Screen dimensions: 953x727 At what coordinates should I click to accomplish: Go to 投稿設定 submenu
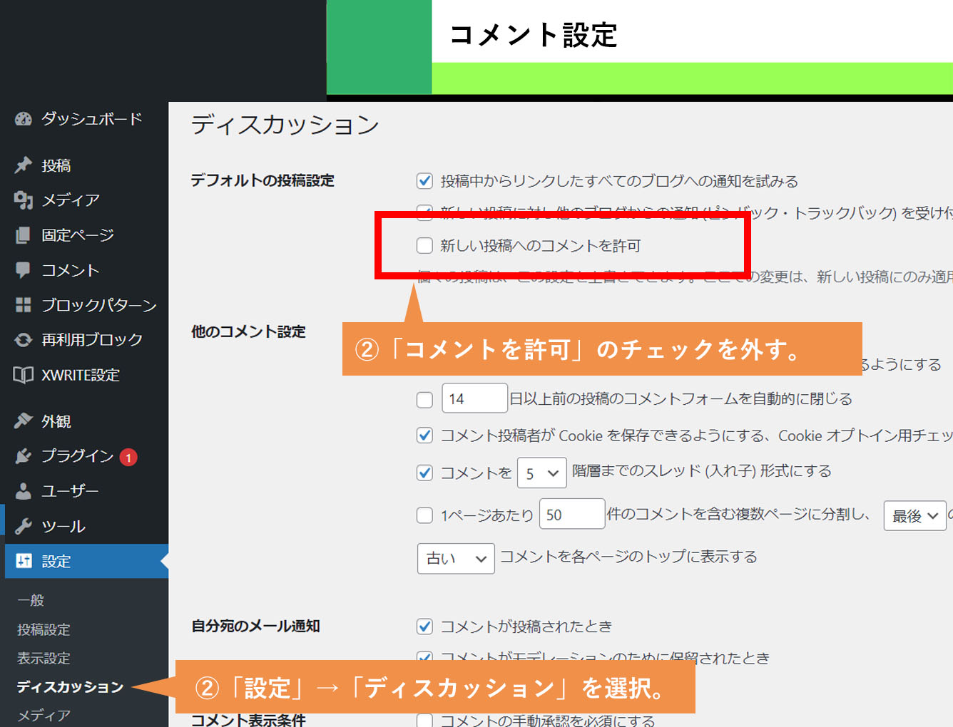44,629
